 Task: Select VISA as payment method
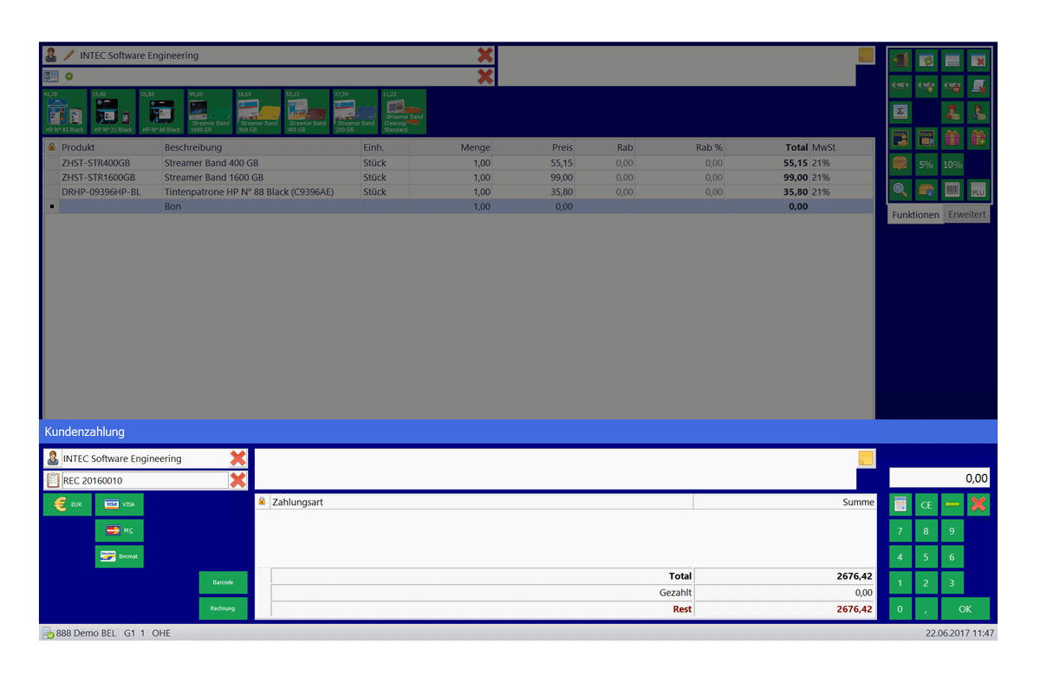click(x=120, y=504)
